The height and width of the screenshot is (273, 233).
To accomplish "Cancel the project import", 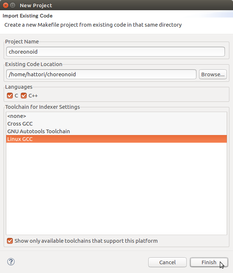I will 168,262.
